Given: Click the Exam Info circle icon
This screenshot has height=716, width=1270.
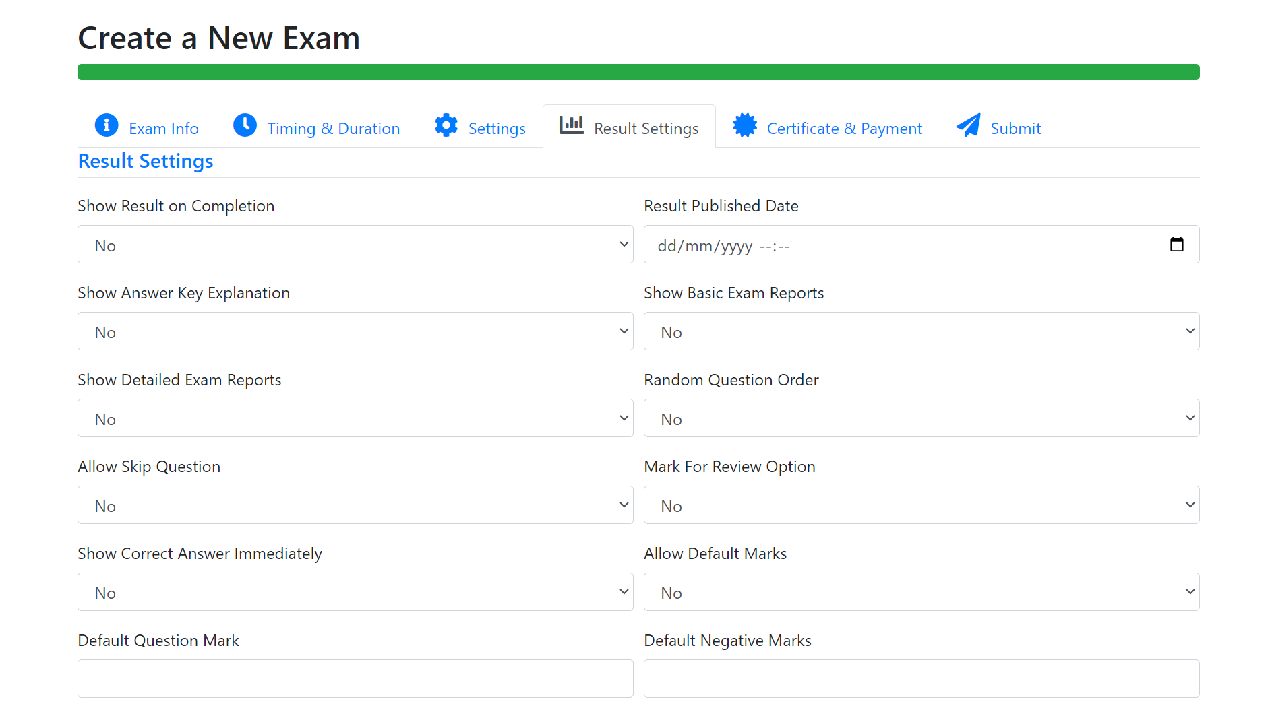Looking at the screenshot, I should coord(107,125).
